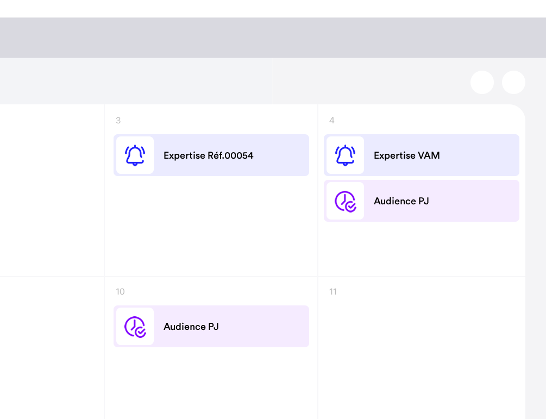Click the gray header bar at the top
Viewport: 546px width, 419px height.
point(273,37)
